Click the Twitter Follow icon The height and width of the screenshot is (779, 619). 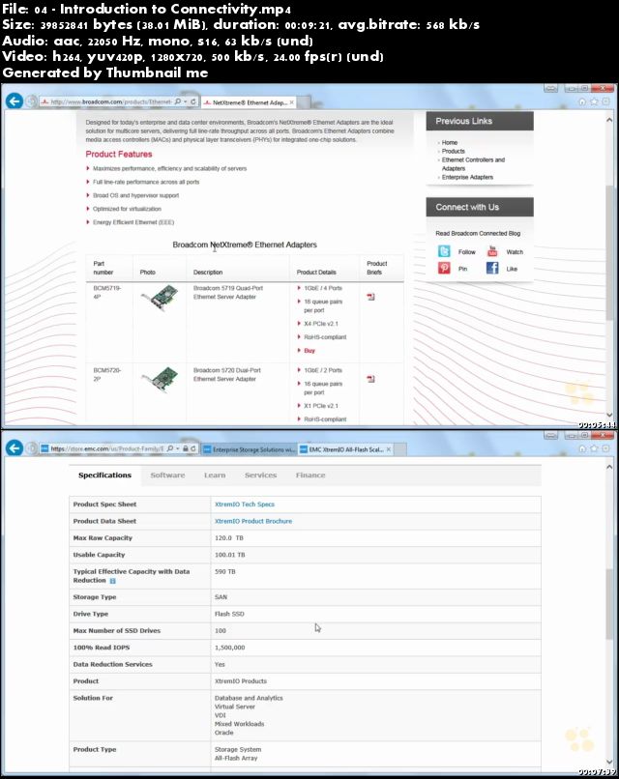(x=444, y=251)
